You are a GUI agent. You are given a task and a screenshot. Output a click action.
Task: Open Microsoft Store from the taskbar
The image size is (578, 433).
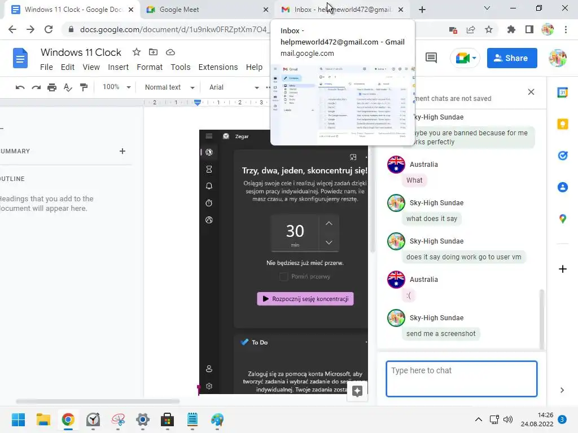tap(167, 419)
